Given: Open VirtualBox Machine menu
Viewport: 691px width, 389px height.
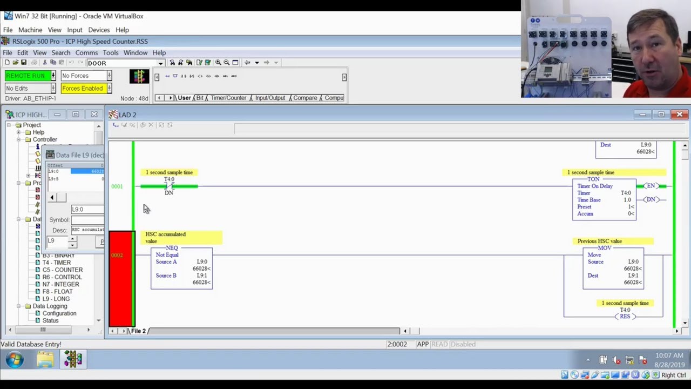Looking at the screenshot, I should pos(30,30).
